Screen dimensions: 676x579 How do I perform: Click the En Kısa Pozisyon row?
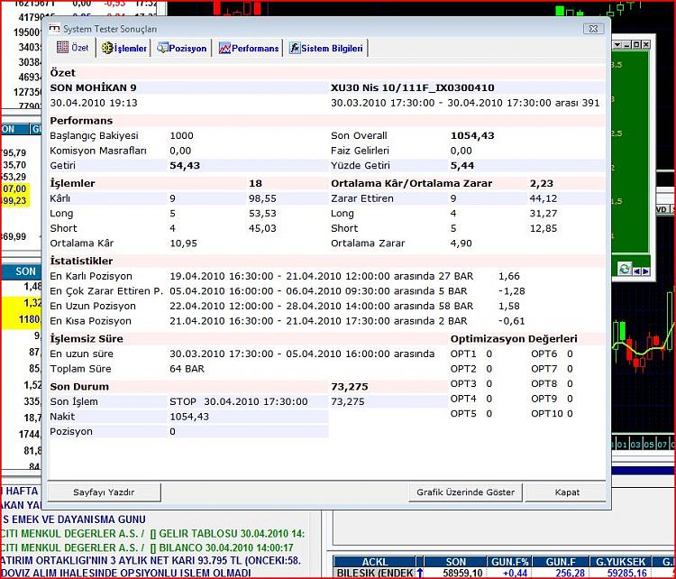(x=288, y=321)
